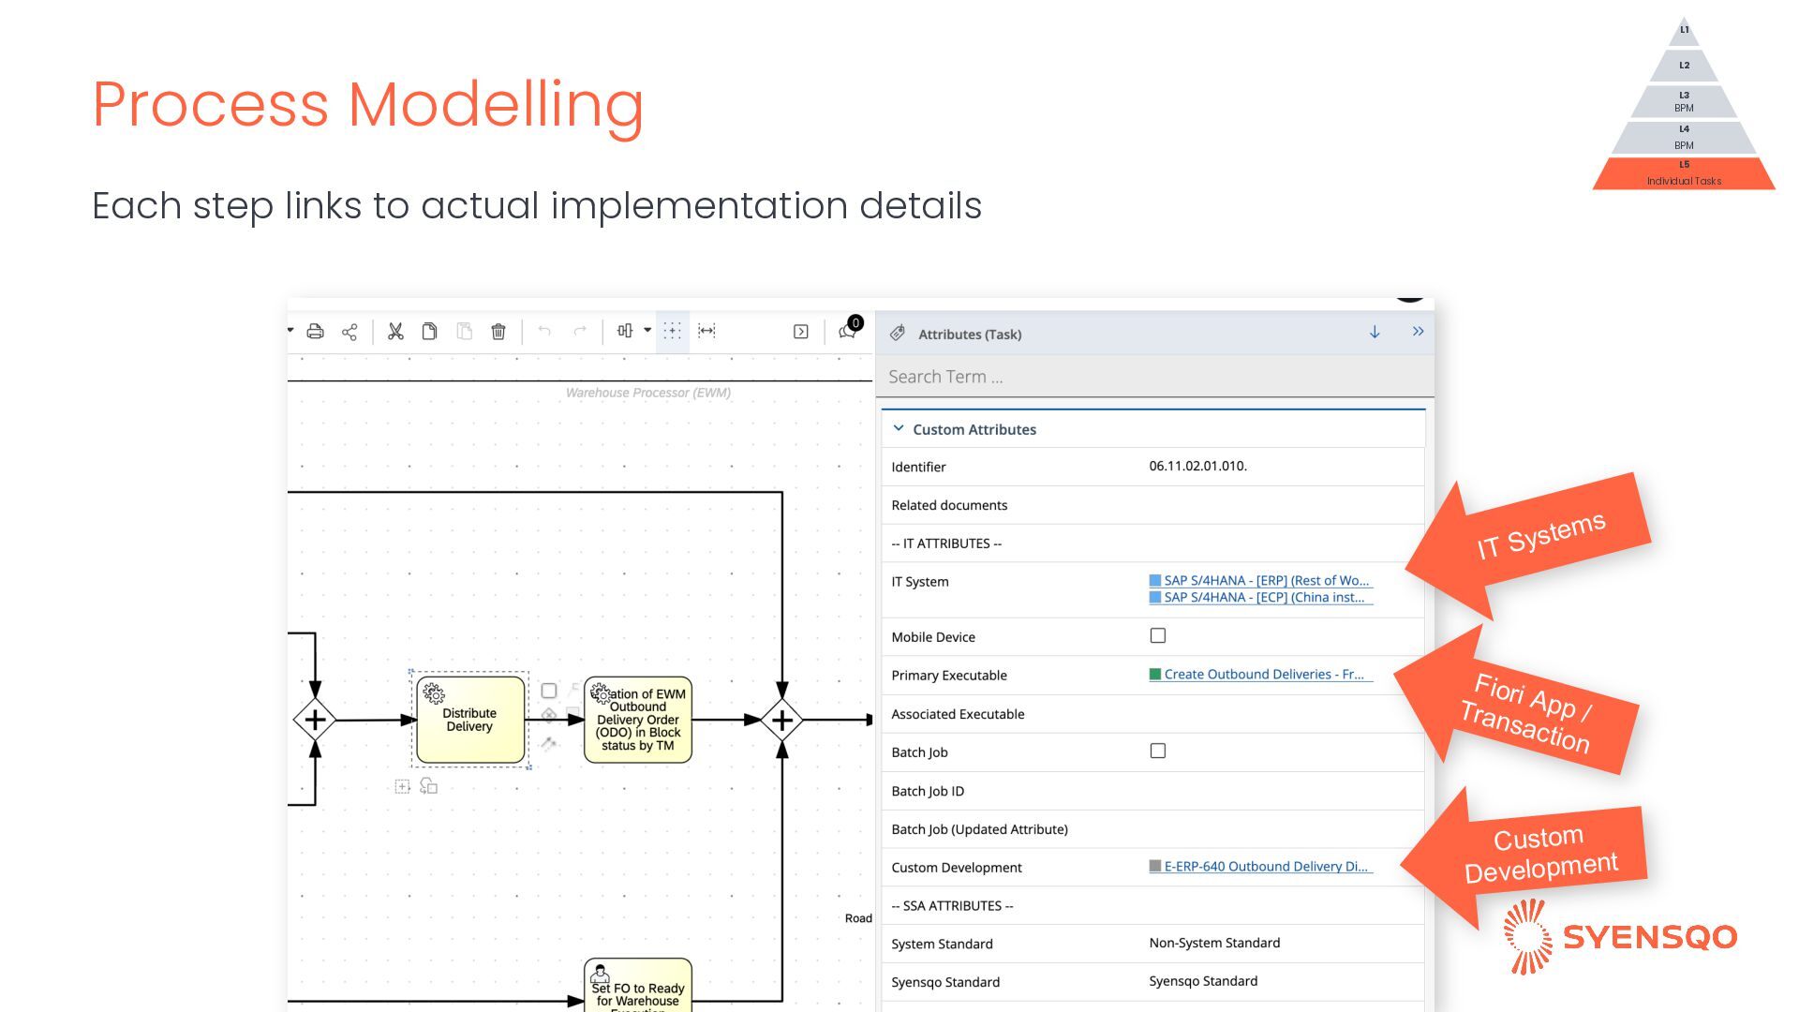
Task: Toggle the Mobile Device checkbox
Action: coord(1158,635)
